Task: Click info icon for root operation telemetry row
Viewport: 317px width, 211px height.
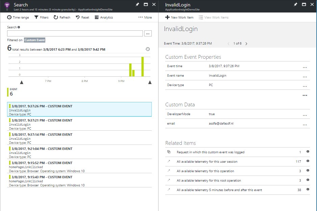Action: [308, 180]
